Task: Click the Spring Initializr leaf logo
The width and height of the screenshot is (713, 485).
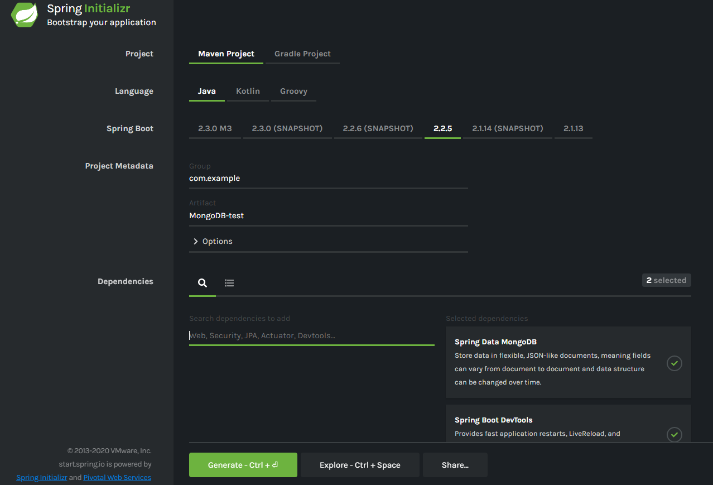Action: 25,15
